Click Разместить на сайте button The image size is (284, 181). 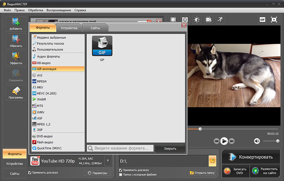(x=265, y=171)
